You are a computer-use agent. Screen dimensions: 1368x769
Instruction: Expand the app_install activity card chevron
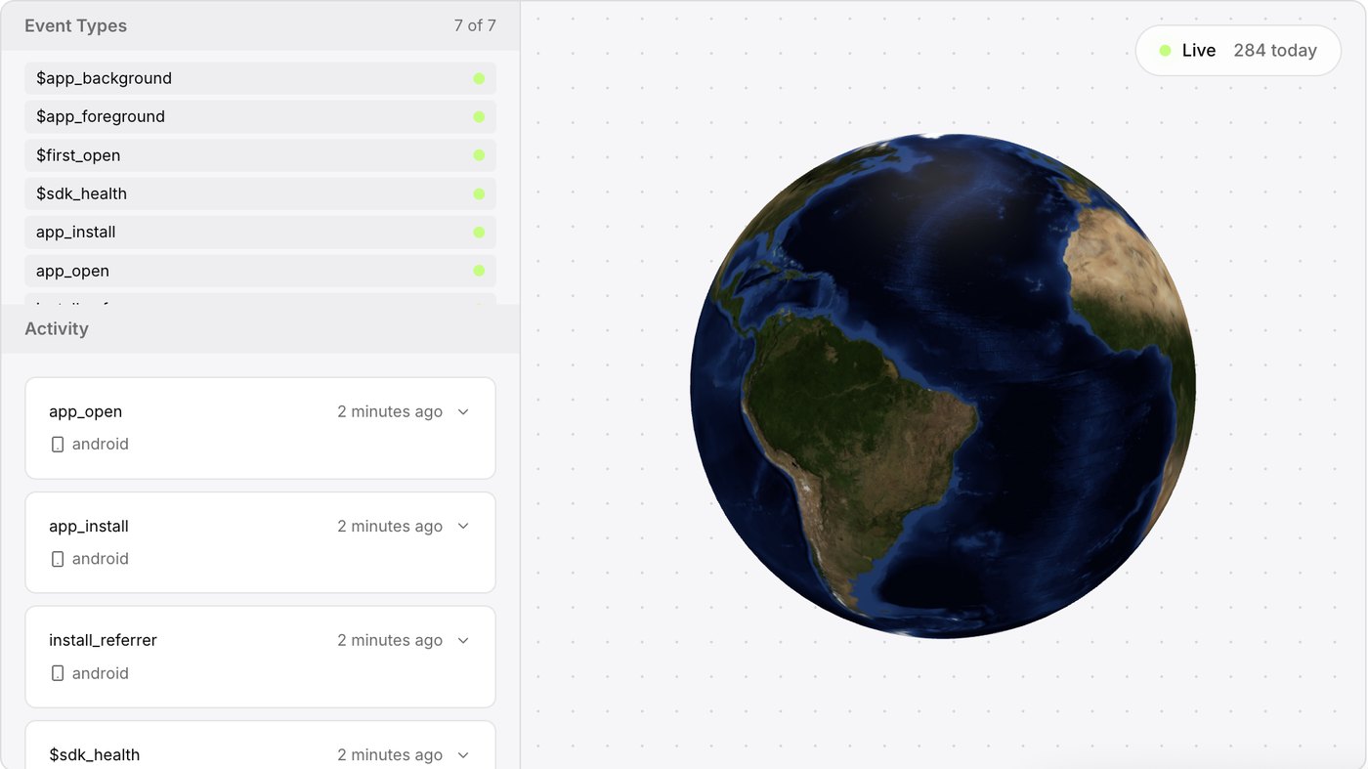(463, 526)
